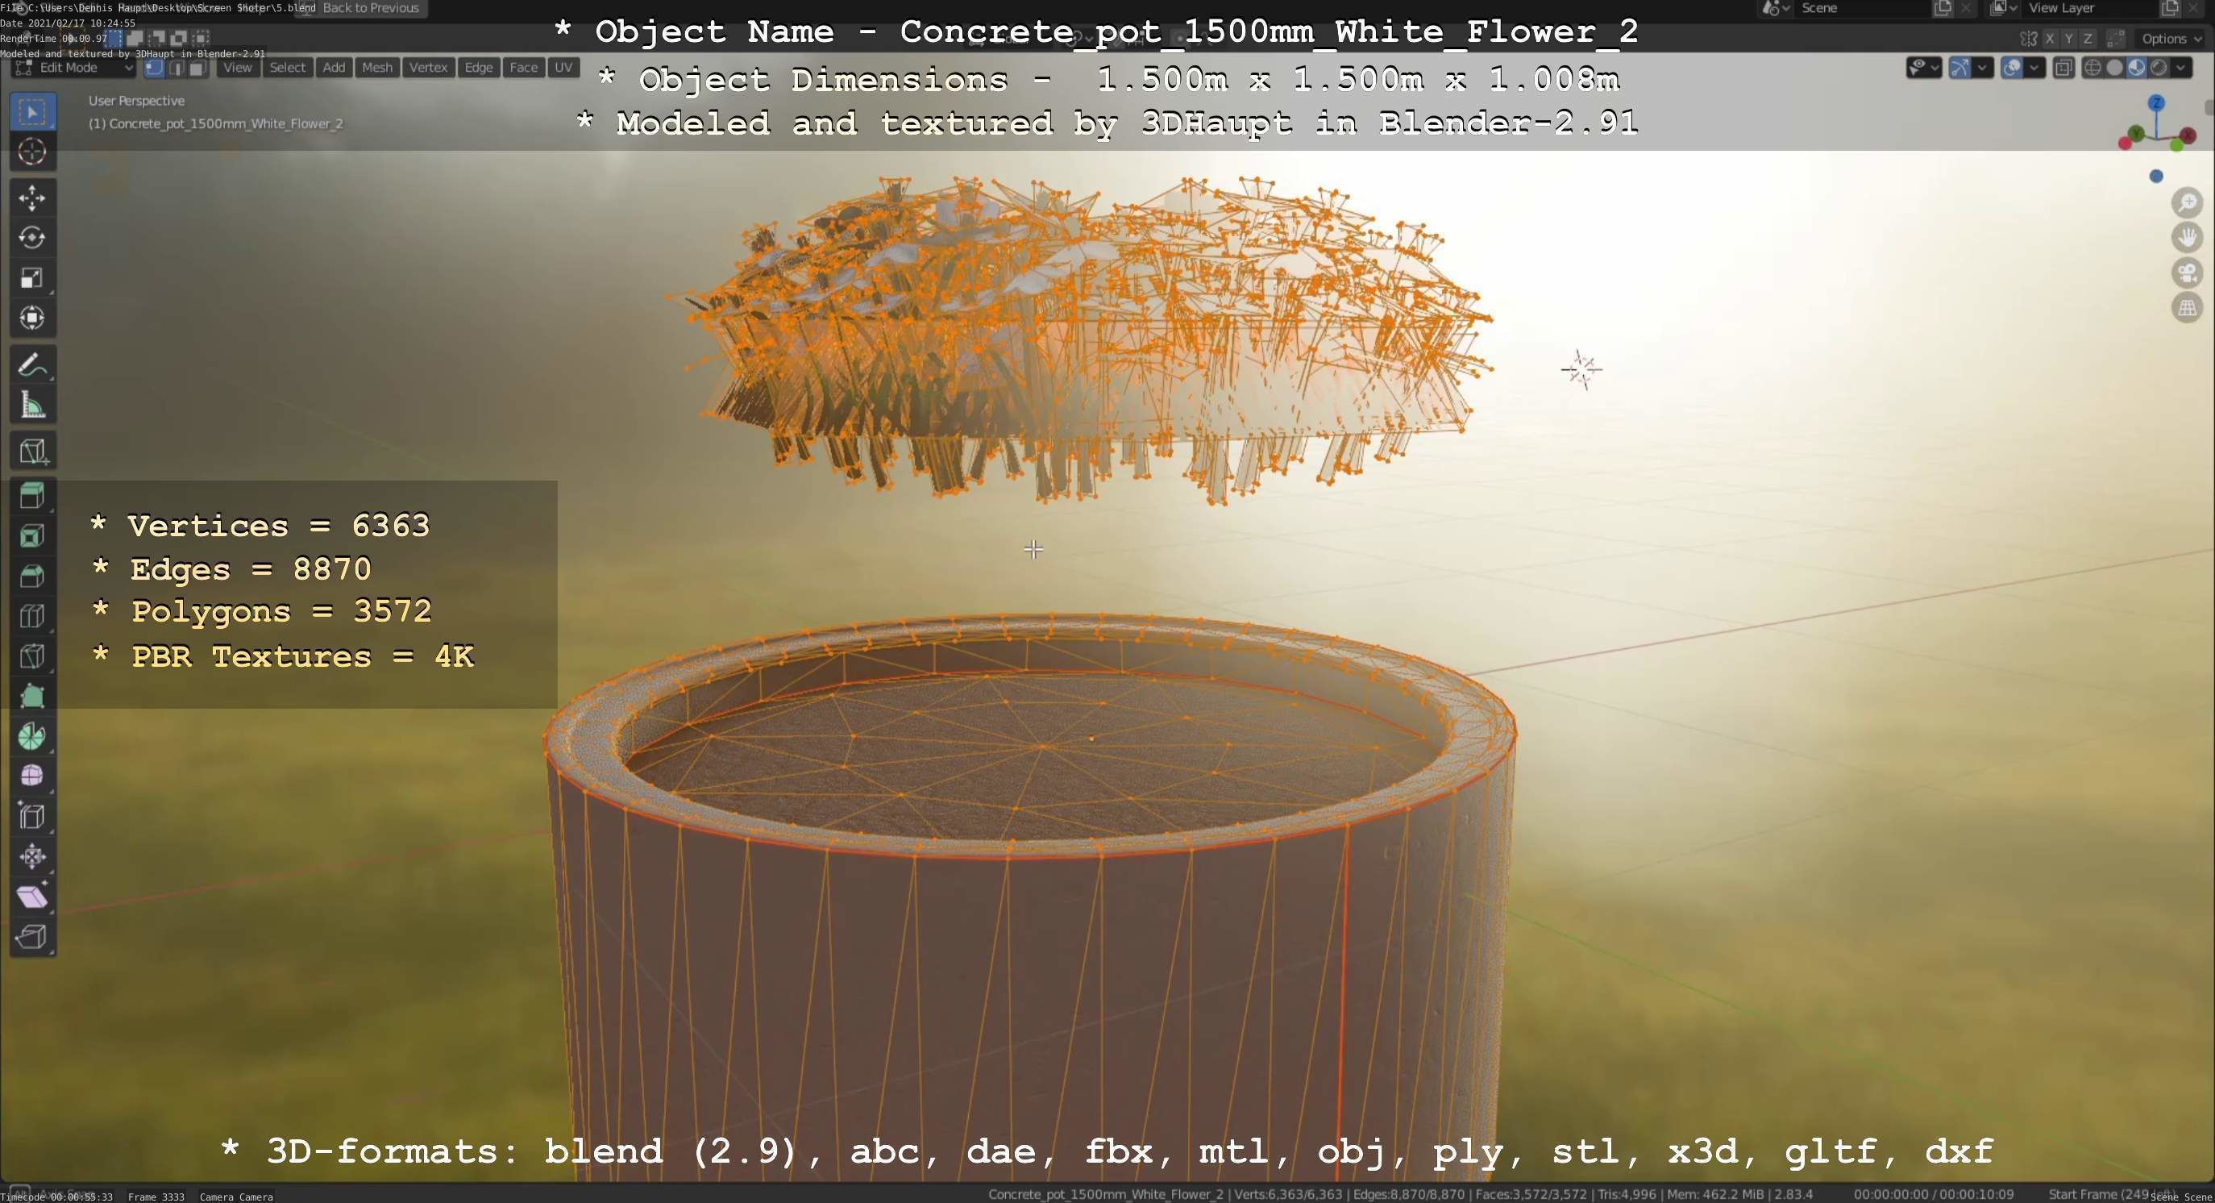Click the pan view hand gizmo
The image size is (2215, 1203).
pyautogui.click(x=2188, y=238)
